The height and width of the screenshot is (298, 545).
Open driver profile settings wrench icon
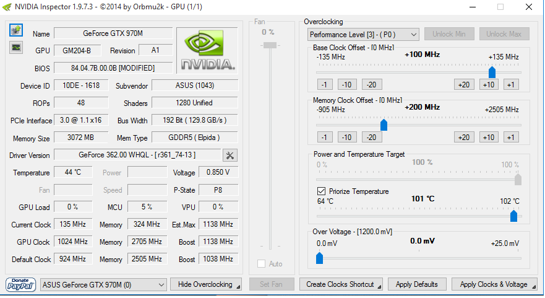click(x=230, y=156)
